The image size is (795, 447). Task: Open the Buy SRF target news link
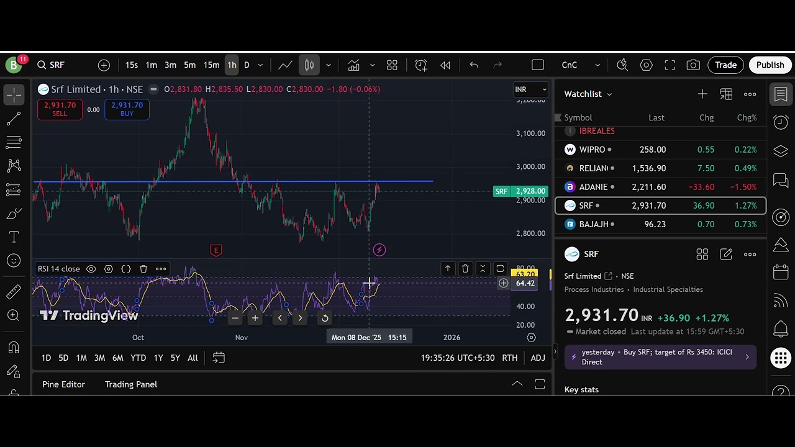point(661,357)
